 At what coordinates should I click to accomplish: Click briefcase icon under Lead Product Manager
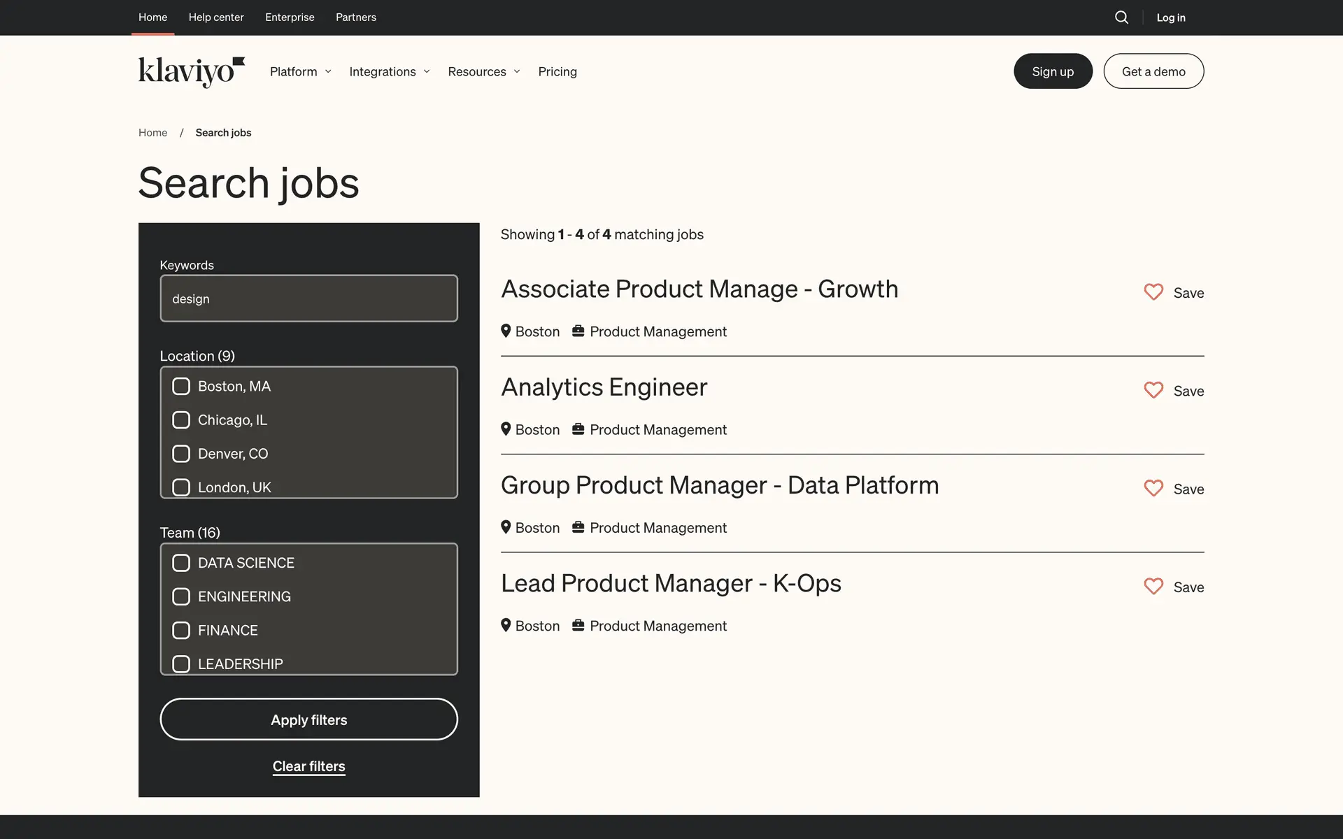(578, 625)
